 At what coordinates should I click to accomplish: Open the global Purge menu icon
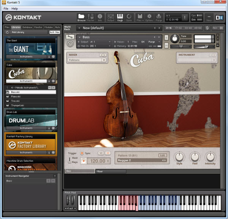click(x=158, y=17)
